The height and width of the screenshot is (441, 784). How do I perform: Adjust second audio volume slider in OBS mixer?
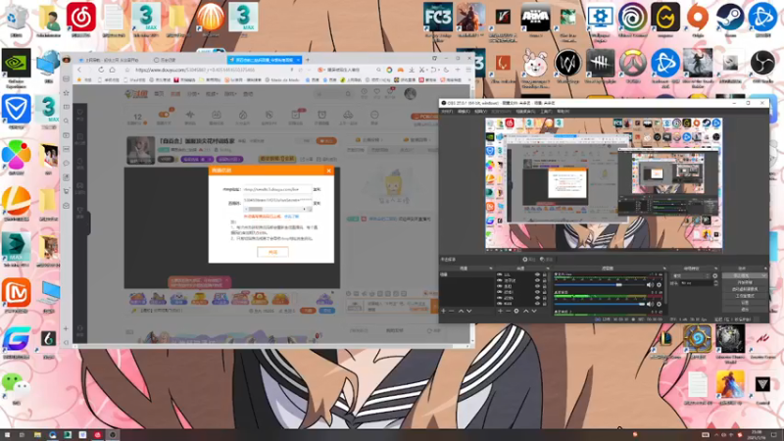pos(600,304)
